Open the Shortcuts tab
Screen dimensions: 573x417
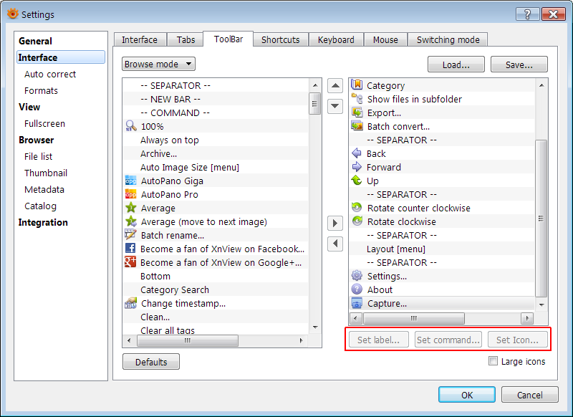click(280, 39)
